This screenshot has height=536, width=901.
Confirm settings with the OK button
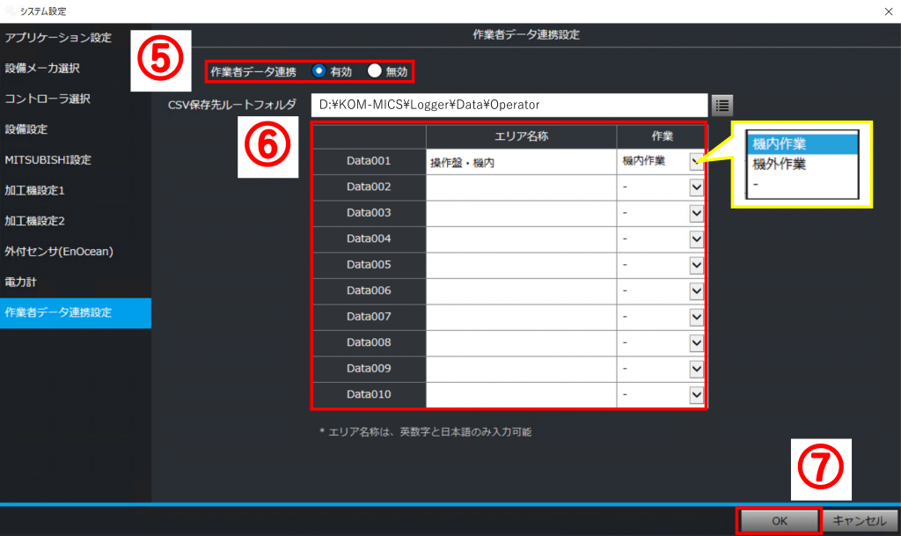(x=780, y=521)
